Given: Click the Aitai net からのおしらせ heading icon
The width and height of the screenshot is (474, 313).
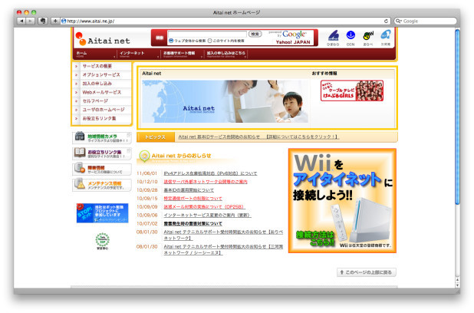Looking at the screenshot, I should [x=144, y=156].
